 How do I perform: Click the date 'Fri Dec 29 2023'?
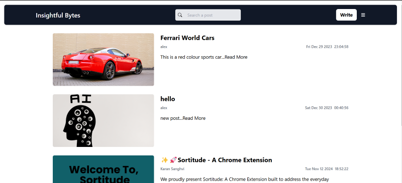(319, 47)
